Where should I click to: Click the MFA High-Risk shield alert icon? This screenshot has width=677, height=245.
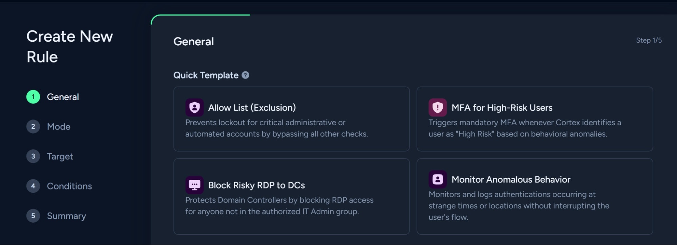(438, 108)
